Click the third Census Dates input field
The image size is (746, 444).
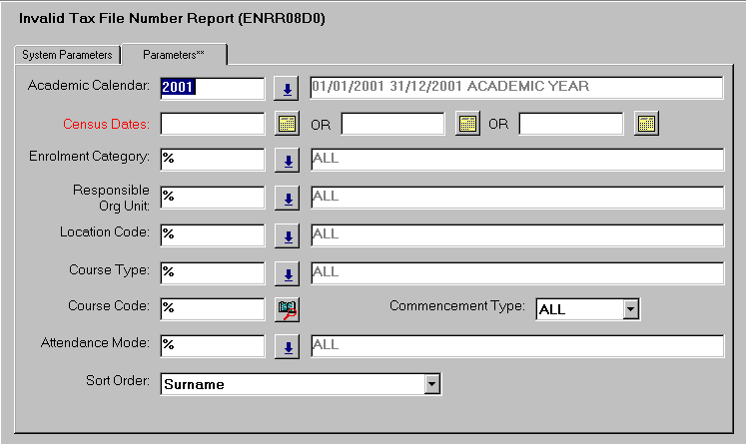click(x=571, y=124)
